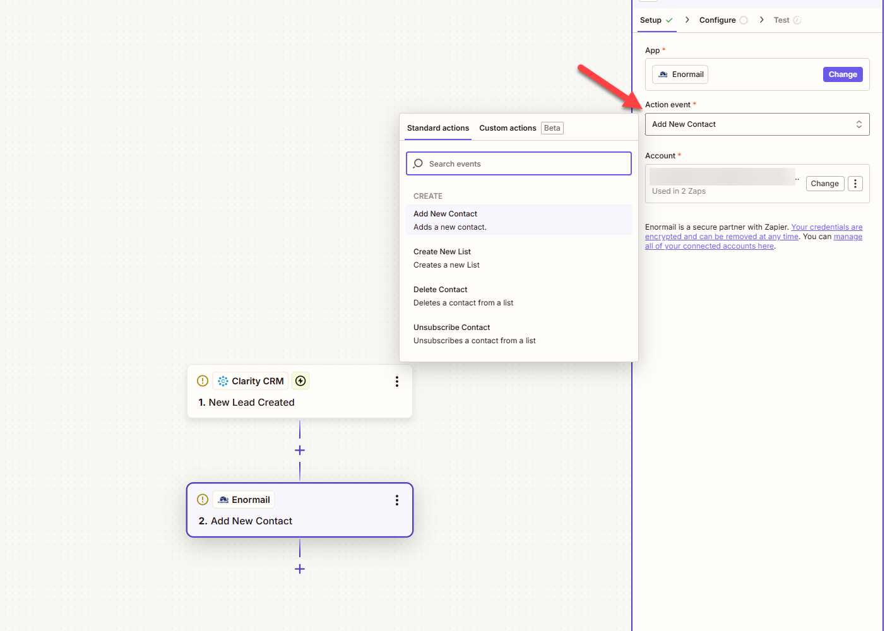Choose Delete Contact action
Image resolution: width=885 pixels, height=631 pixels.
tap(518, 296)
